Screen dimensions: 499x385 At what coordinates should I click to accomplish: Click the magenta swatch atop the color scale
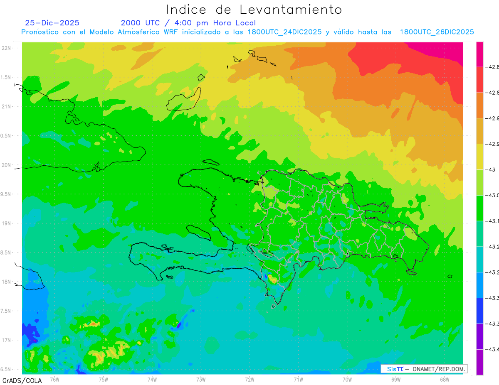point(479,54)
